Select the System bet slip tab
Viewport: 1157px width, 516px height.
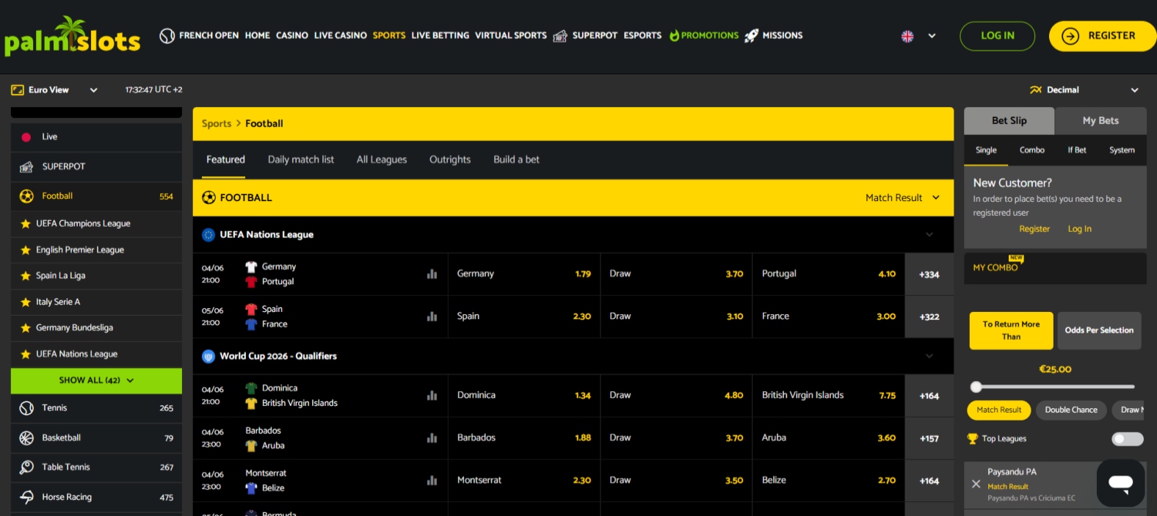pyautogui.click(x=1122, y=150)
